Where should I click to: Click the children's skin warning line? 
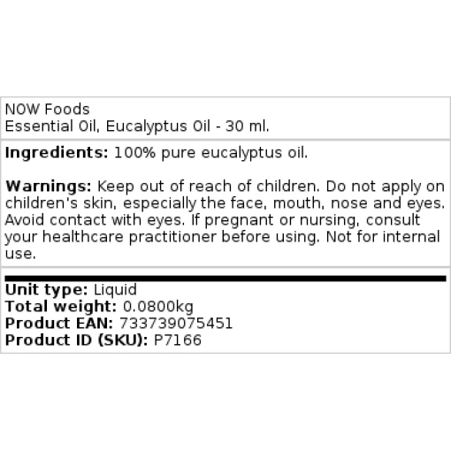click(225, 203)
